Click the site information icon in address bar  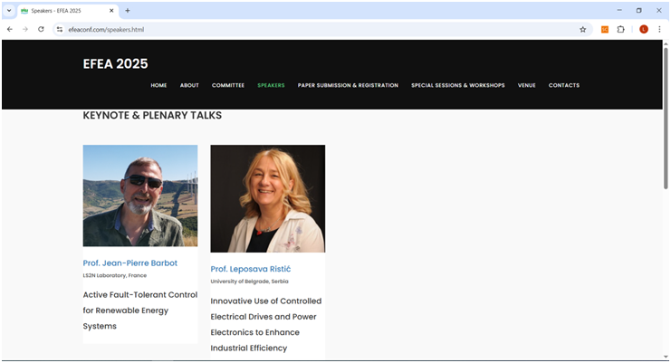click(x=60, y=29)
